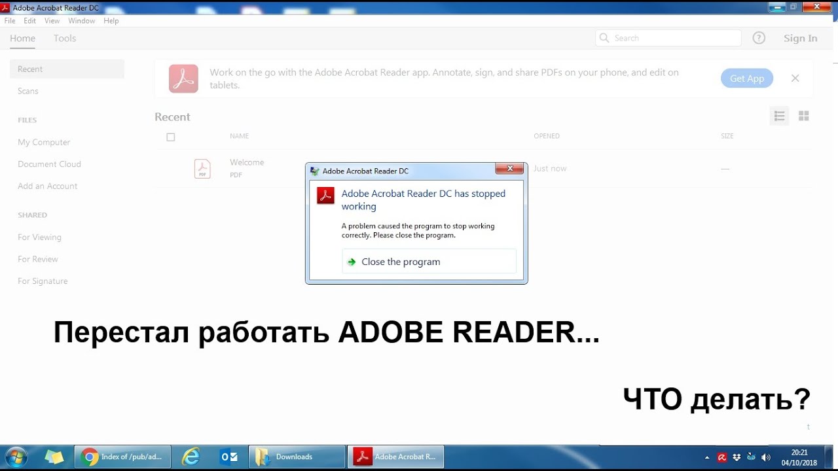838x471 pixels.
Task: Click the Dropbox tray icon
Action: (x=737, y=457)
